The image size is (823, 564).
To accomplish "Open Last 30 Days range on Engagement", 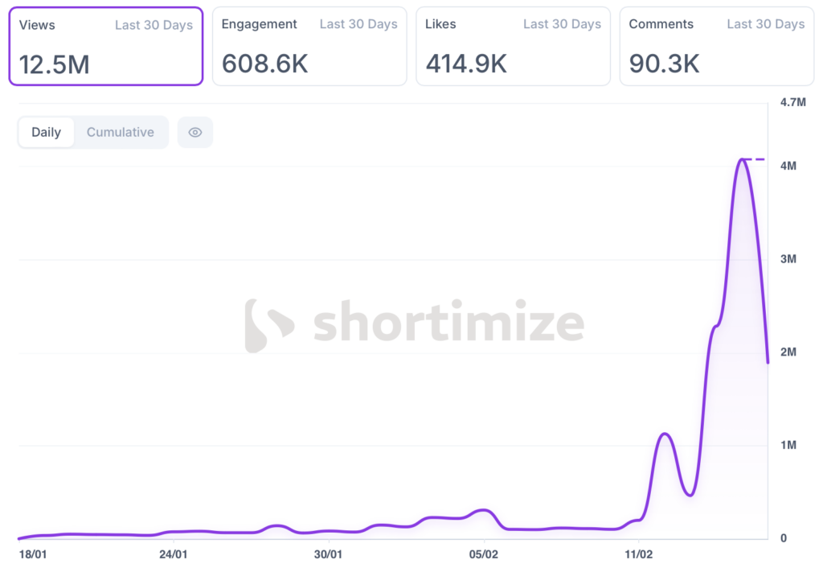I will [x=358, y=25].
